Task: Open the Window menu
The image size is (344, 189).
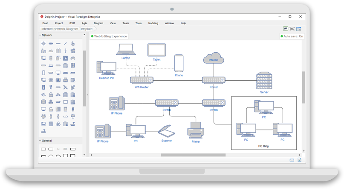Action: 169,23
